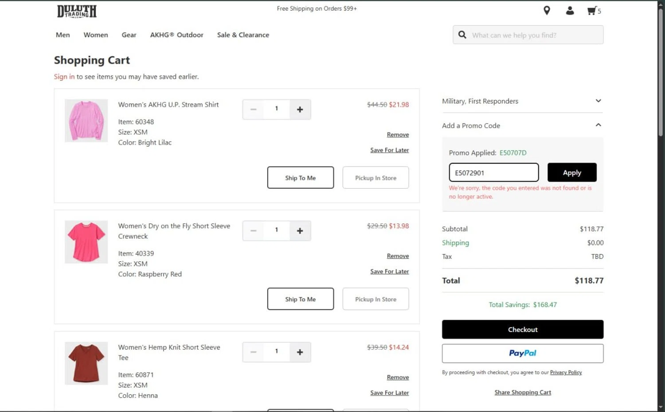The width and height of the screenshot is (665, 412).
Task: Save the AKHG Stream Shirt for later
Action: tap(389, 150)
